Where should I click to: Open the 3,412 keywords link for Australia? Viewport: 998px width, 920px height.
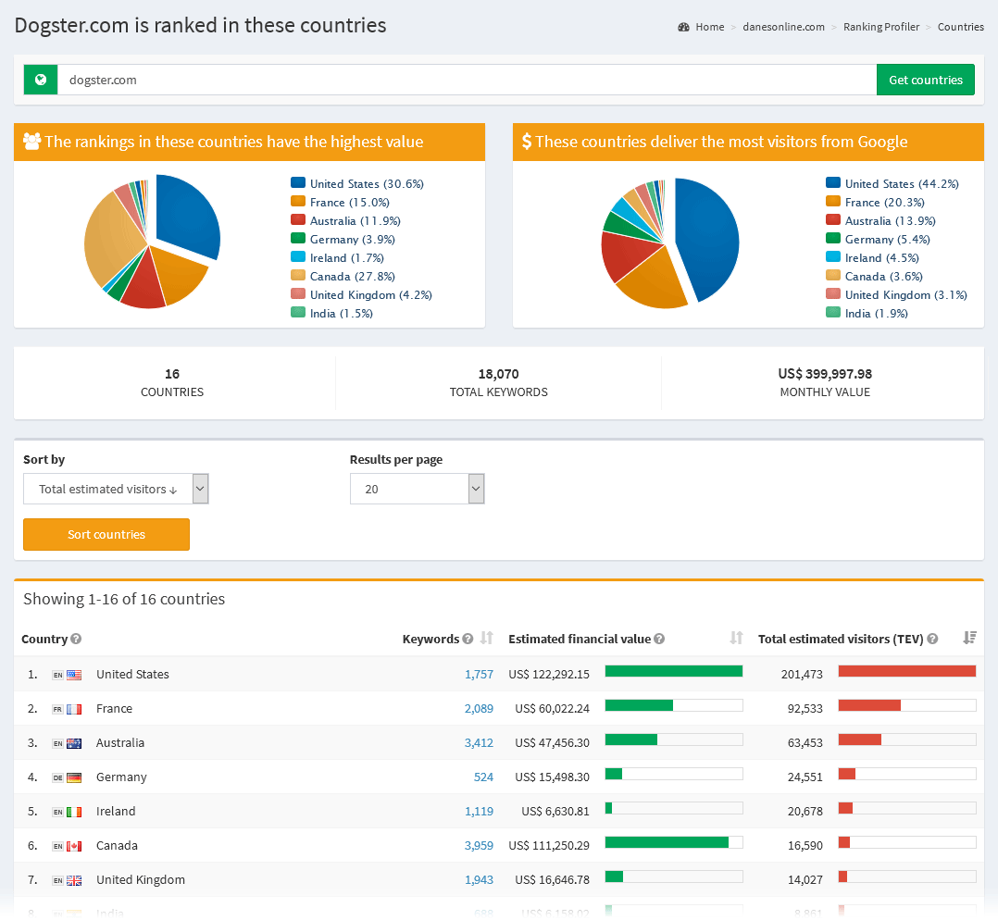479,742
